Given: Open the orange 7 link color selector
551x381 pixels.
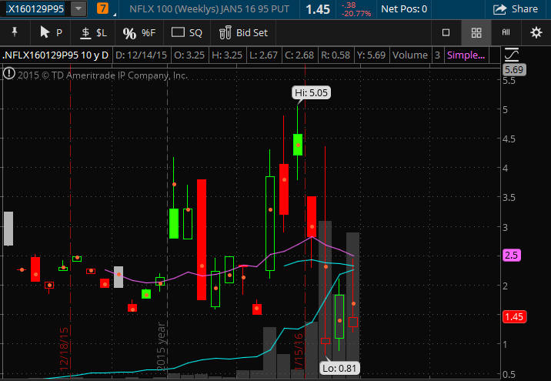Looking at the screenshot, I should point(102,9).
